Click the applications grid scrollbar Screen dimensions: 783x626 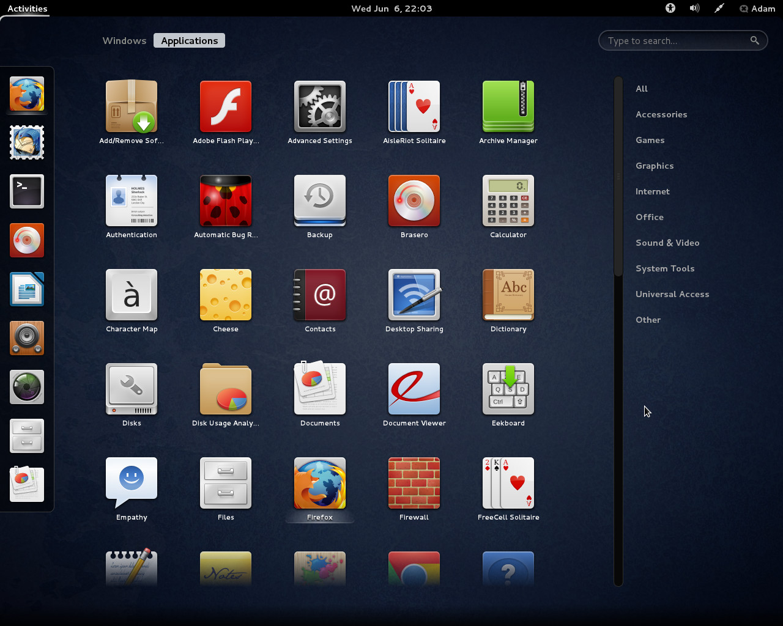pos(618,177)
